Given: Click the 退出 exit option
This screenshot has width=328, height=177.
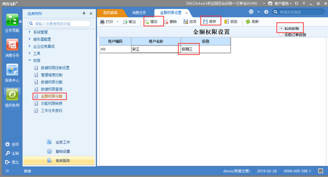Looking at the screenshot, I should [x=12, y=162].
